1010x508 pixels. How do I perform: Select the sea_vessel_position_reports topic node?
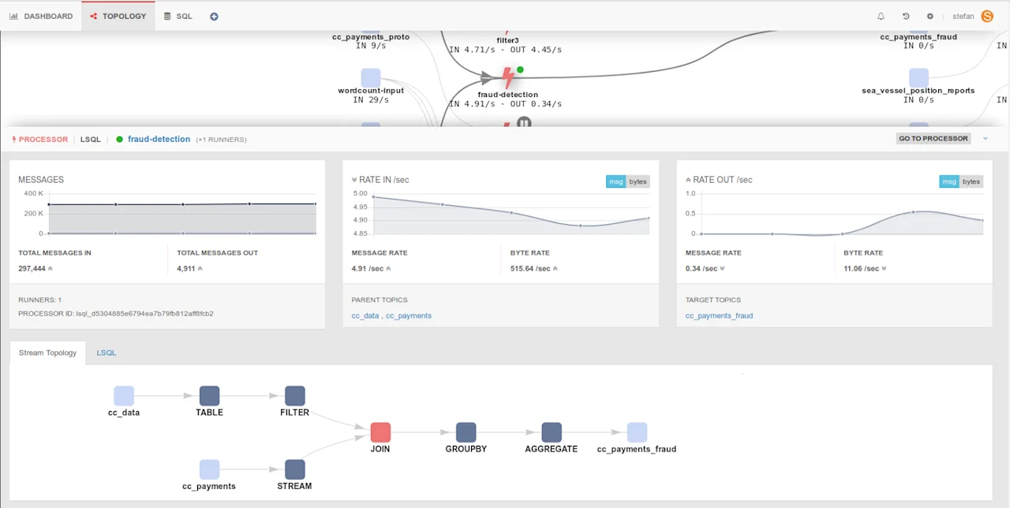click(x=918, y=77)
